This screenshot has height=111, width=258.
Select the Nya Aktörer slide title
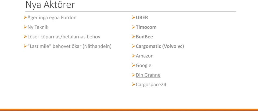pos(50,5)
